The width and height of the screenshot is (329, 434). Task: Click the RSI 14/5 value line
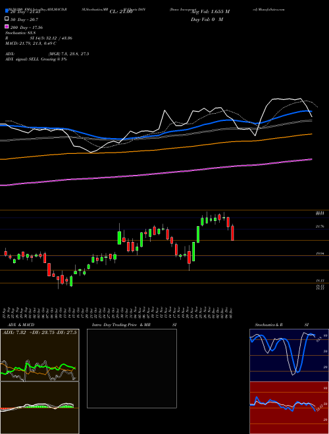39,38
